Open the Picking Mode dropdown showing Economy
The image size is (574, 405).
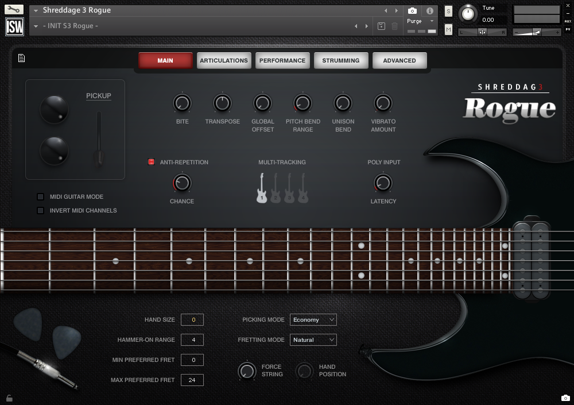313,319
